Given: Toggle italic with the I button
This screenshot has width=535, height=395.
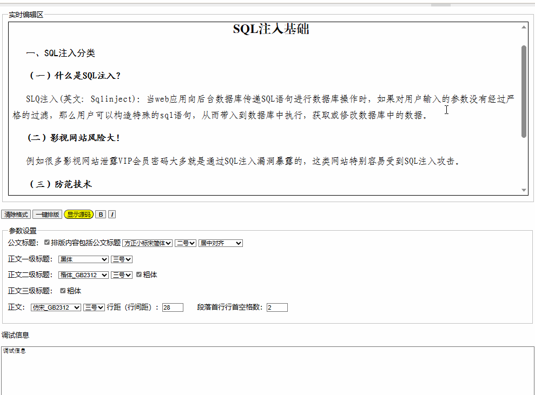Looking at the screenshot, I should pos(112,215).
